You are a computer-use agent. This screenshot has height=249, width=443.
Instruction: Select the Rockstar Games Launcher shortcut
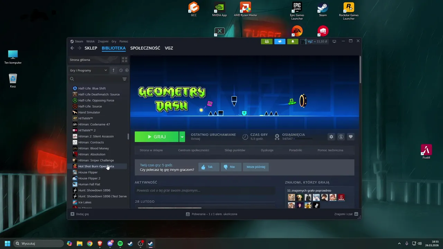(x=349, y=11)
